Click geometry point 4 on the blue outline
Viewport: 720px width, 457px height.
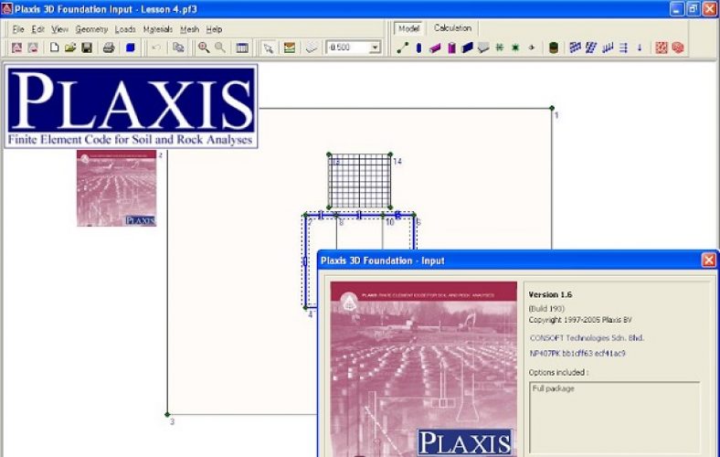pos(306,308)
